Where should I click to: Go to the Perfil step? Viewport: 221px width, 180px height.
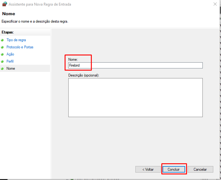(x=10, y=61)
